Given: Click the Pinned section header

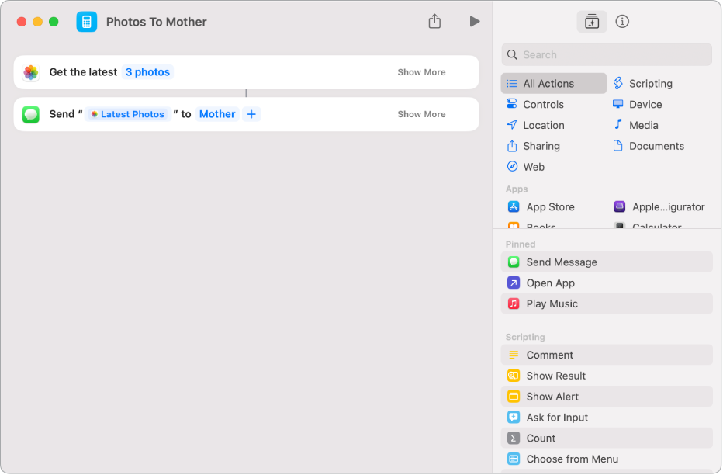Looking at the screenshot, I should (x=520, y=244).
